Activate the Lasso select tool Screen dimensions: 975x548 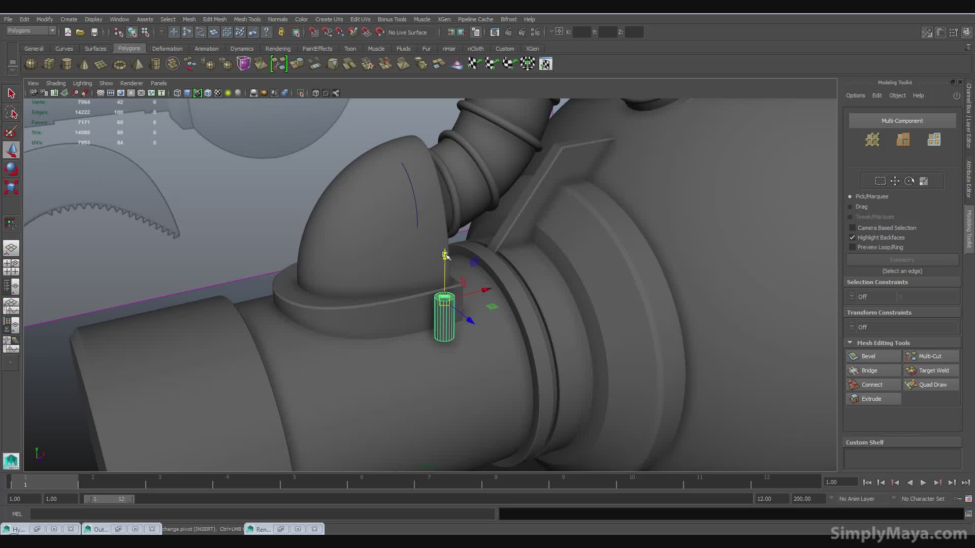[x=11, y=113]
